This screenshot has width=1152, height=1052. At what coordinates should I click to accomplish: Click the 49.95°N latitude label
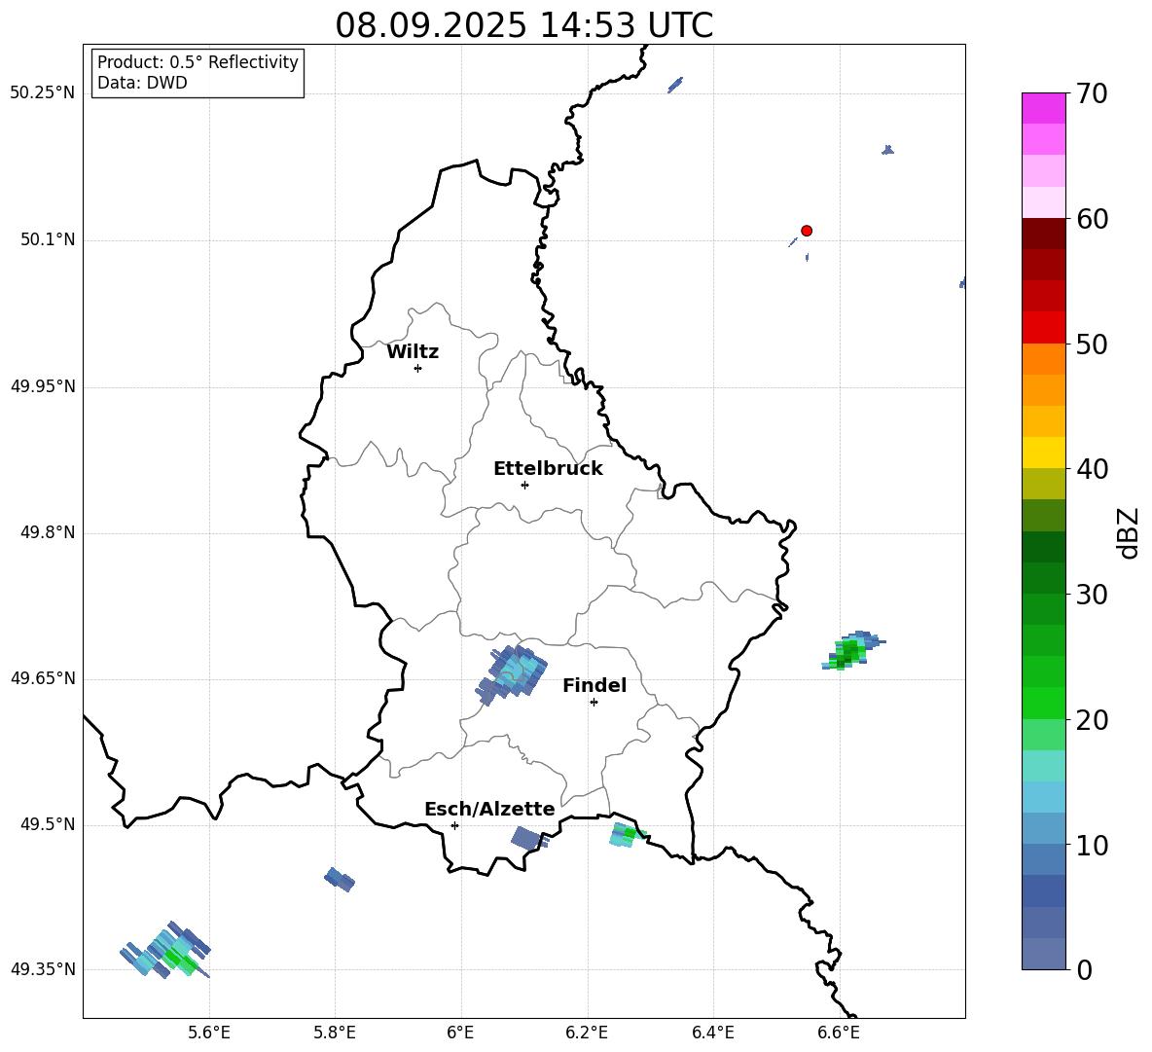point(43,386)
